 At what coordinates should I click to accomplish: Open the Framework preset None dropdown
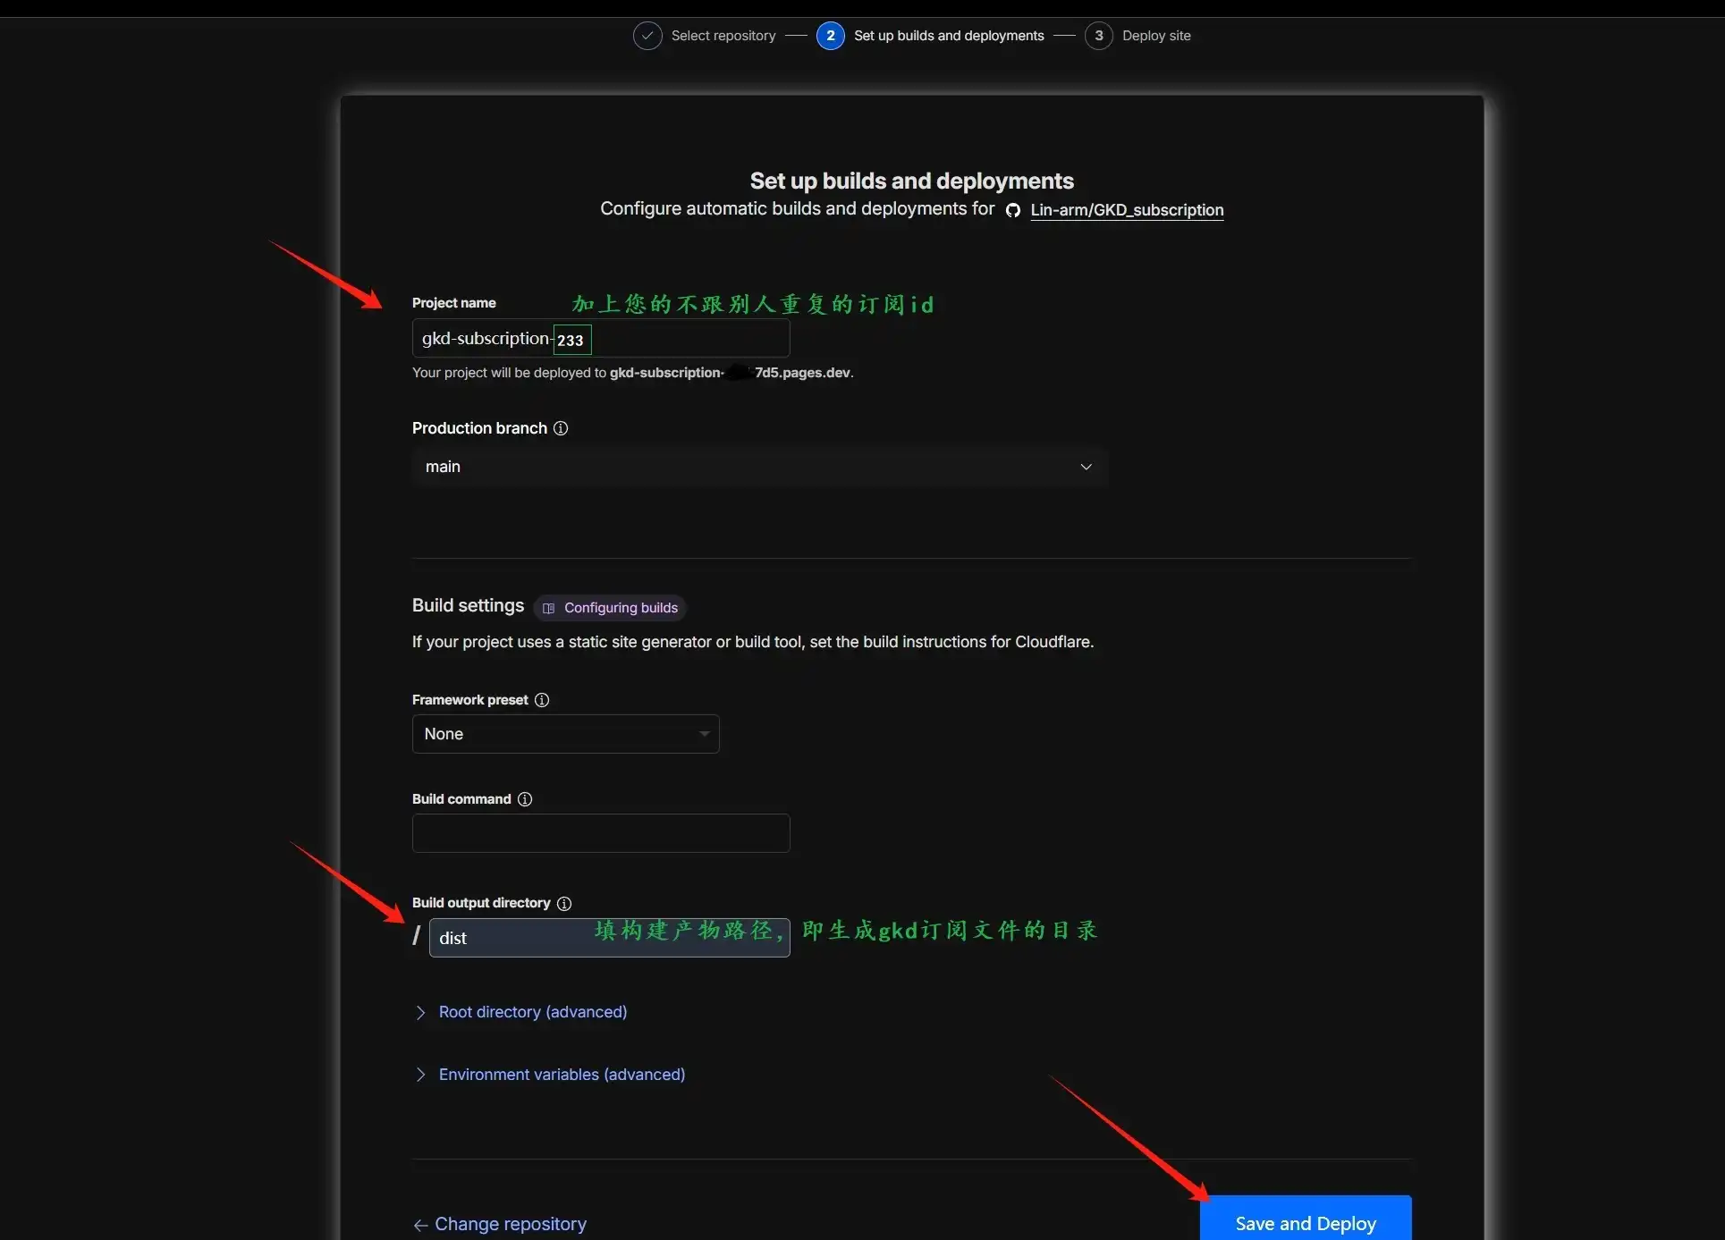(x=565, y=734)
